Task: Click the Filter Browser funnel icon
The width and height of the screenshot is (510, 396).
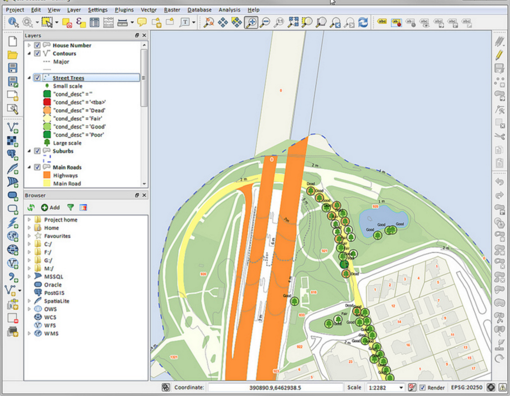Action: click(71, 207)
